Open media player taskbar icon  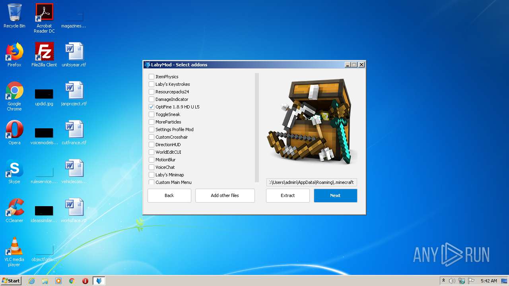pos(58,281)
